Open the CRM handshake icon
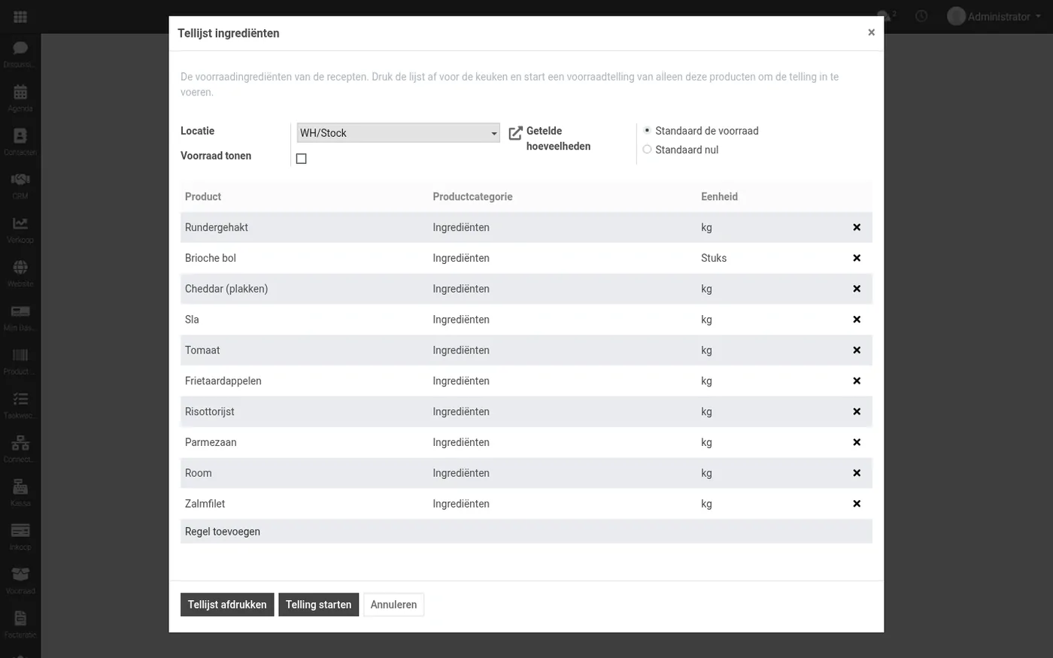1053x658 pixels. point(20,185)
